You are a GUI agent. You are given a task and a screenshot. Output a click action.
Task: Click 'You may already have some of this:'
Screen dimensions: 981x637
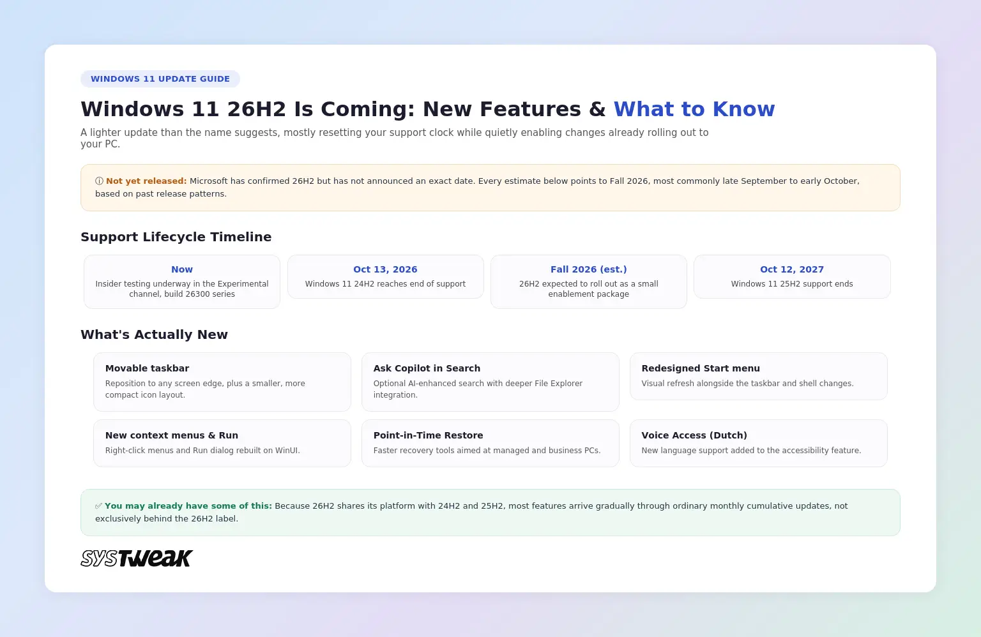(188, 506)
